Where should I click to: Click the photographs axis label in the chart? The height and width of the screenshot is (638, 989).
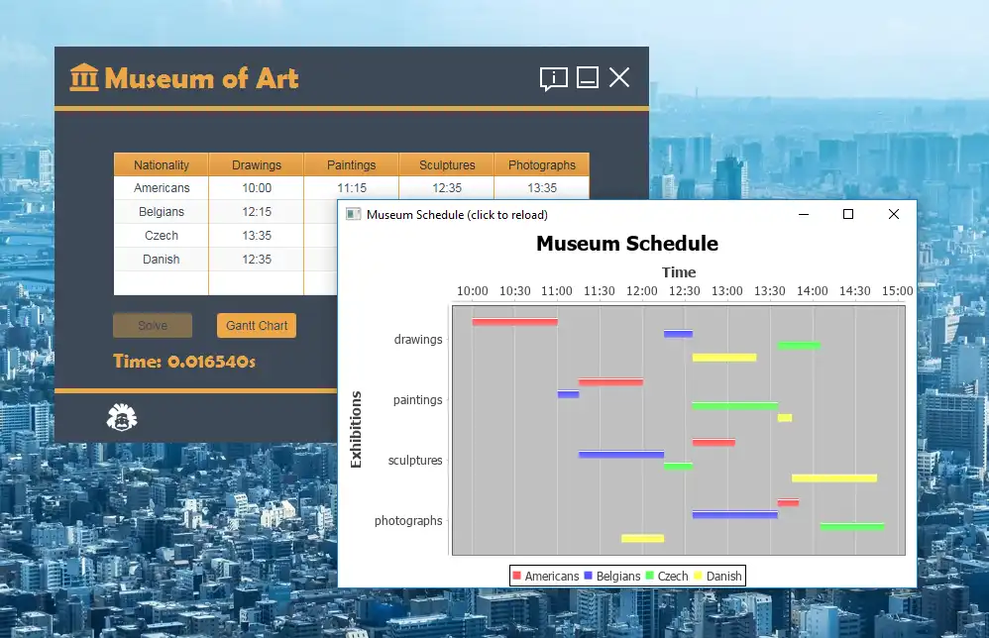[x=408, y=521]
